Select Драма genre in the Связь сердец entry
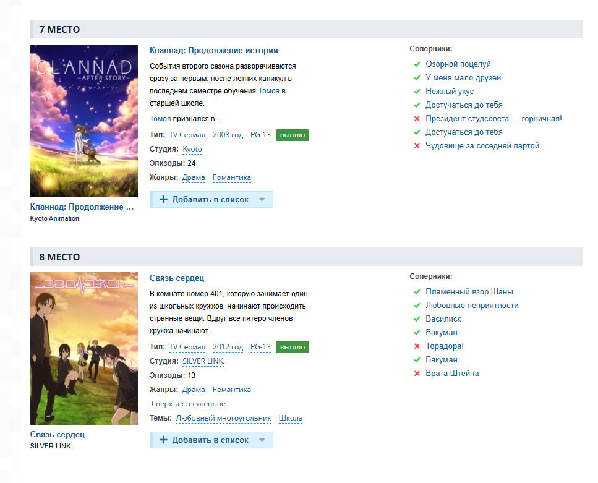Image resolution: width=598 pixels, height=483 pixels. pos(194,390)
